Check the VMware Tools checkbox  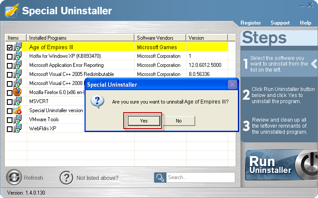click(x=9, y=120)
